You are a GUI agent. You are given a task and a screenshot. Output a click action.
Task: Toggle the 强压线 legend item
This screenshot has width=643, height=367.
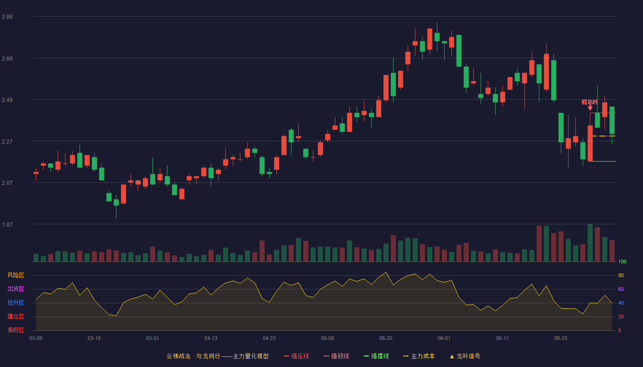[296, 356]
